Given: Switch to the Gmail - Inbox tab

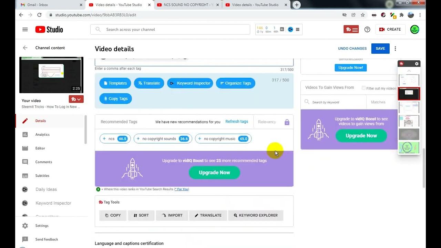Looking at the screenshot, I should coord(51,5).
